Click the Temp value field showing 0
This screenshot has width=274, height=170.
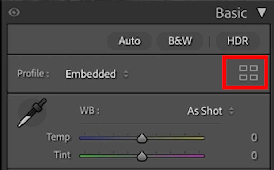(x=254, y=138)
